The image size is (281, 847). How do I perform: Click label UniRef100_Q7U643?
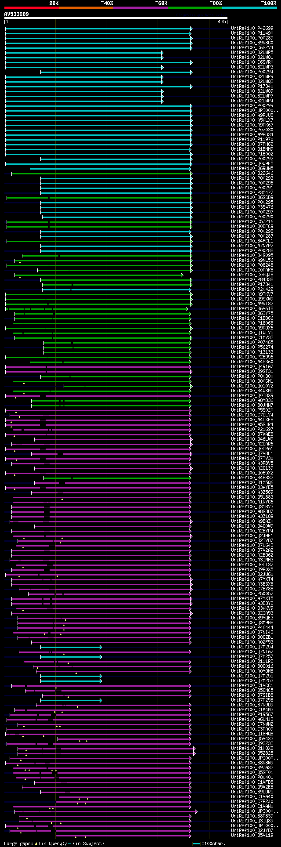252,546
